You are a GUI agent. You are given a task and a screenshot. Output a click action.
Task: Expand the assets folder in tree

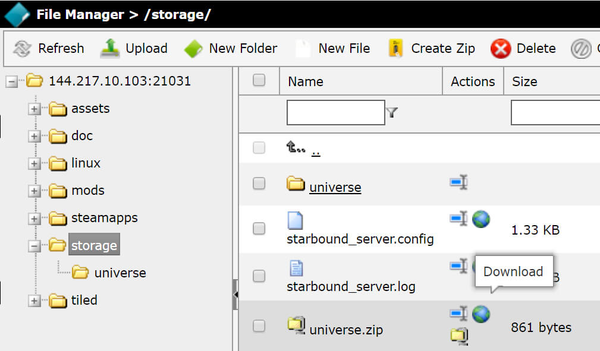click(34, 109)
